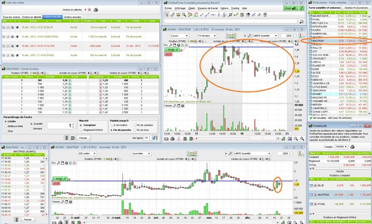Zoom in the 15 minutes chart
The width and height of the screenshot is (372, 224).
[x=302, y=139]
